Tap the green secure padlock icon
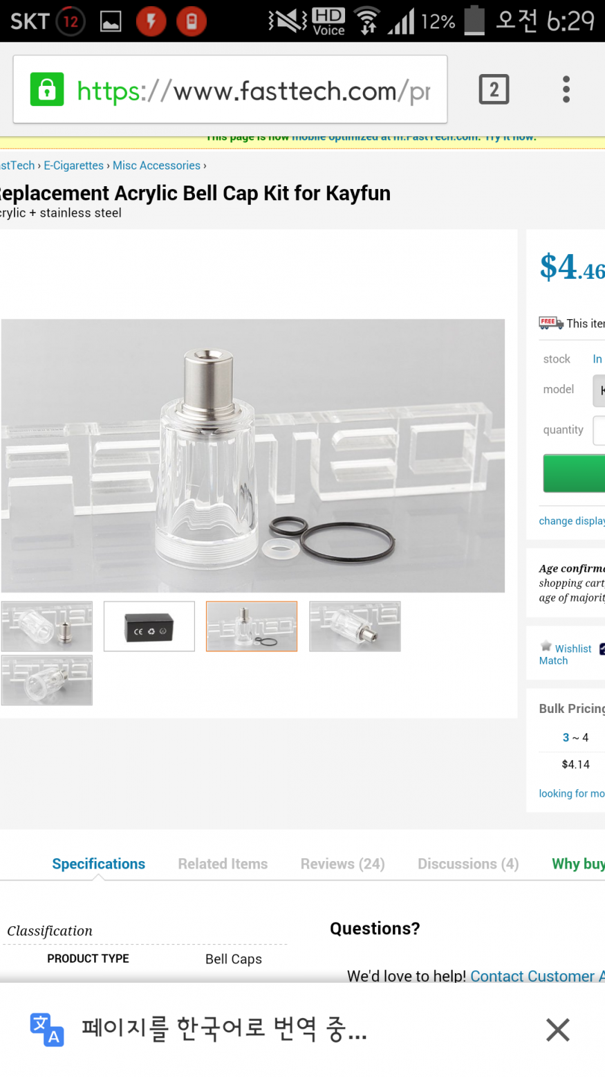This screenshot has height=1077, width=605. [x=47, y=89]
